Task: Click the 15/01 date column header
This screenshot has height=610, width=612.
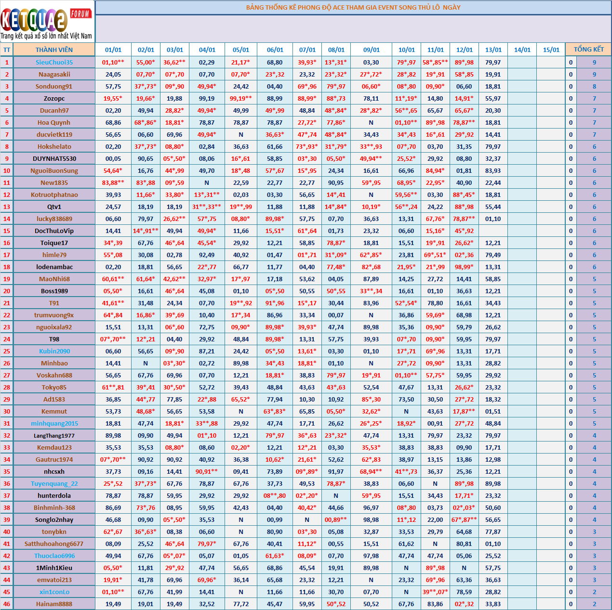Action: click(551, 50)
